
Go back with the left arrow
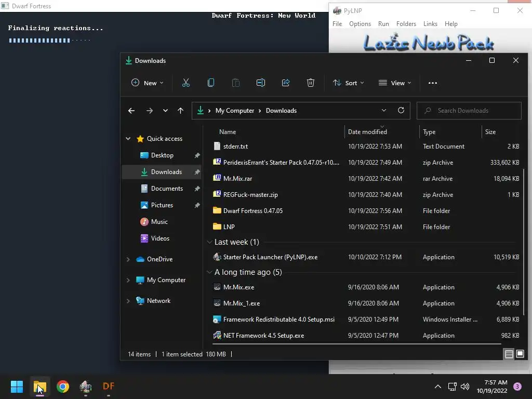click(131, 111)
